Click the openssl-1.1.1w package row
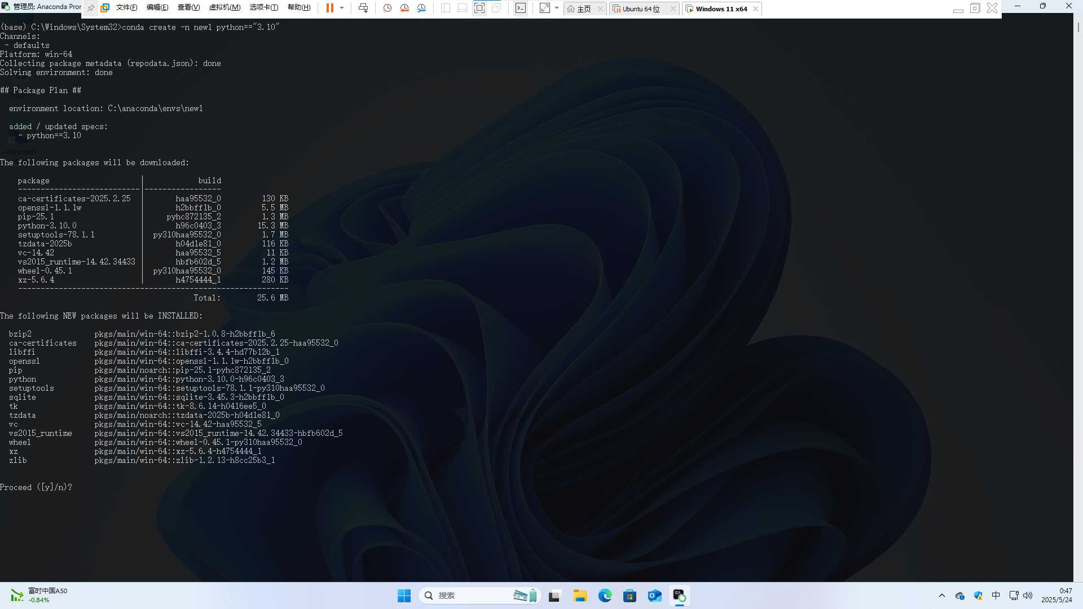Image resolution: width=1083 pixels, height=609 pixels. click(x=153, y=208)
